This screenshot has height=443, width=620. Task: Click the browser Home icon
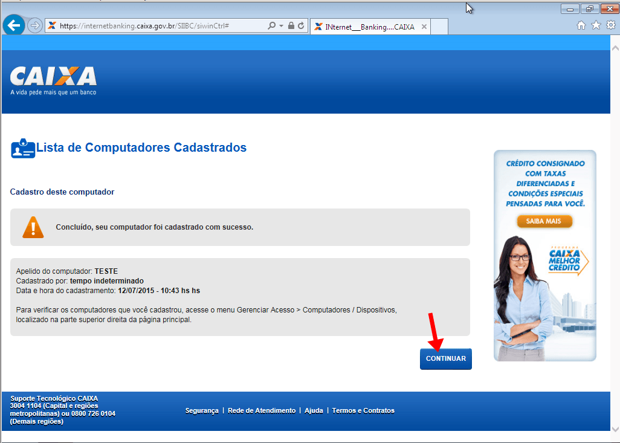tap(581, 26)
